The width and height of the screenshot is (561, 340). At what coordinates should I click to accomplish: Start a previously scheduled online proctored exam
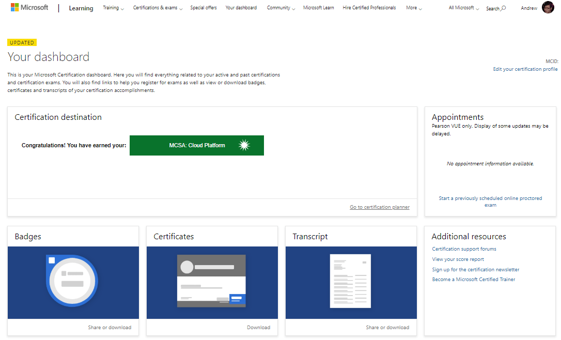coord(490,202)
